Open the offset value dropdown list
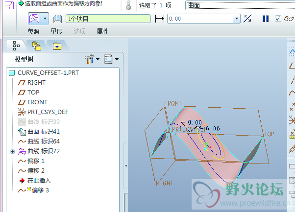The image size is (295, 212). [237, 19]
